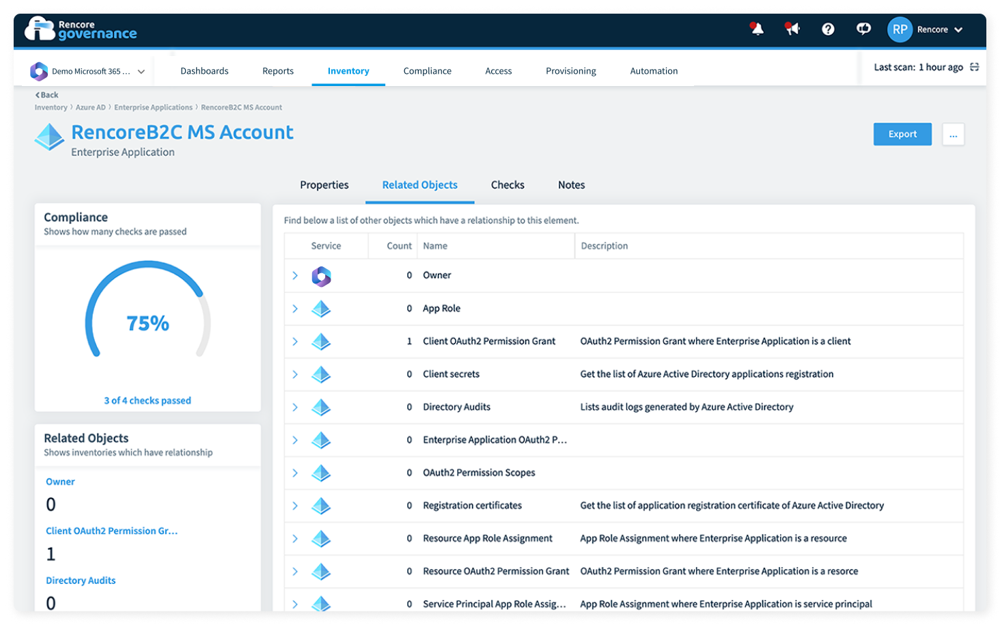The height and width of the screenshot is (625, 1000).
Task: Expand the Service Principal App Role Assig… row
Action: (x=295, y=604)
